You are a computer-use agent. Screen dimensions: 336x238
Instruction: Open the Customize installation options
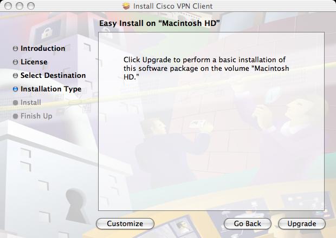(x=125, y=224)
